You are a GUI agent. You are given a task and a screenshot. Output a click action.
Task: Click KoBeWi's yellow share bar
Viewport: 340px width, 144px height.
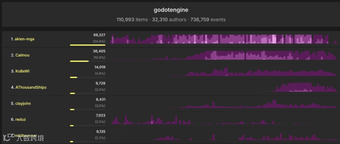[73, 77]
